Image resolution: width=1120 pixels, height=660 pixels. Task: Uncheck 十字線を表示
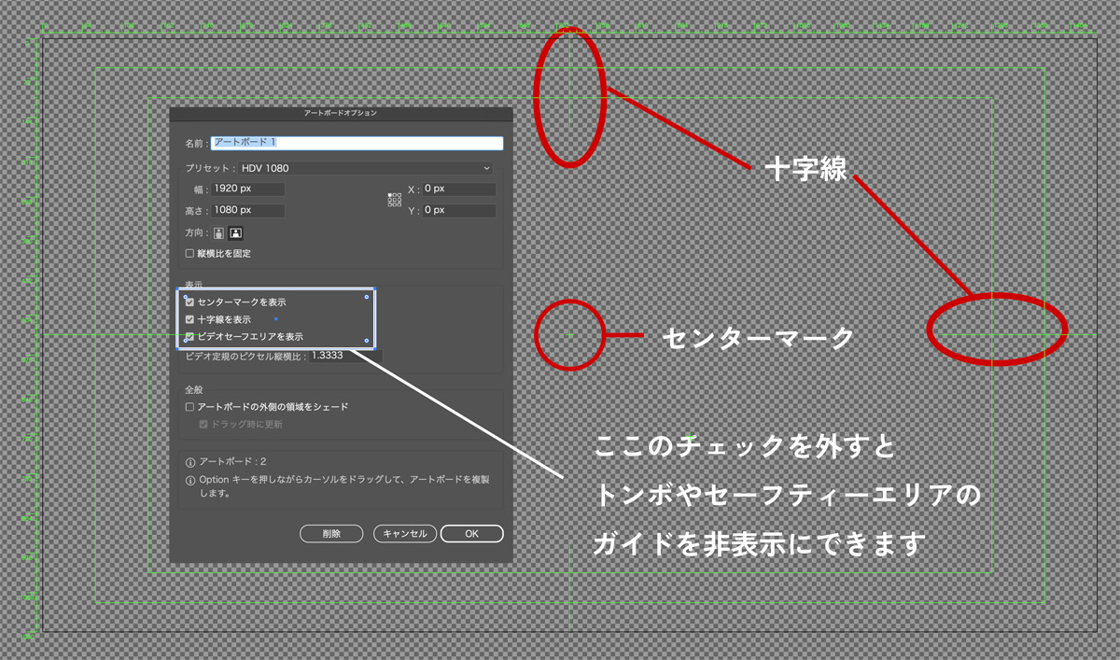(x=190, y=319)
